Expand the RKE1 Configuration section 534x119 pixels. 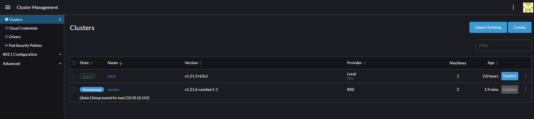[x=32, y=54]
